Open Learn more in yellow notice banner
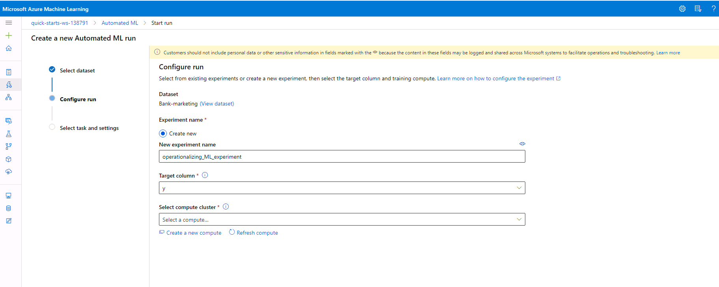This screenshot has width=719, height=287. pyautogui.click(x=668, y=53)
